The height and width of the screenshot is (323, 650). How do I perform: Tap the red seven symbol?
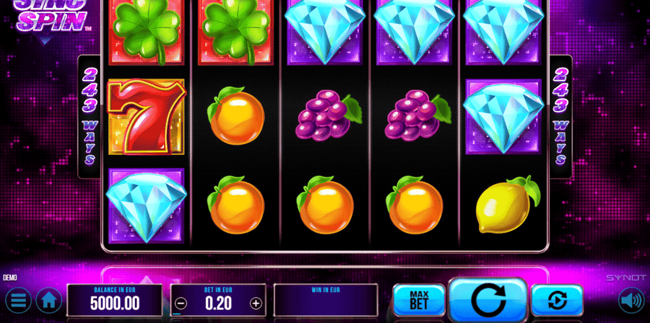point(147,117)
